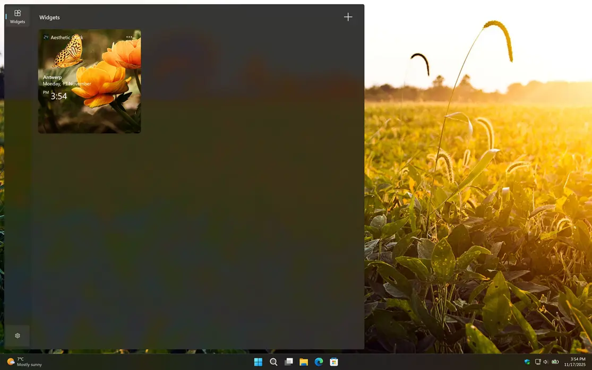Open File Explorer from the taskbar
This screenshot has width=592, height=370.
pos(303,362)
